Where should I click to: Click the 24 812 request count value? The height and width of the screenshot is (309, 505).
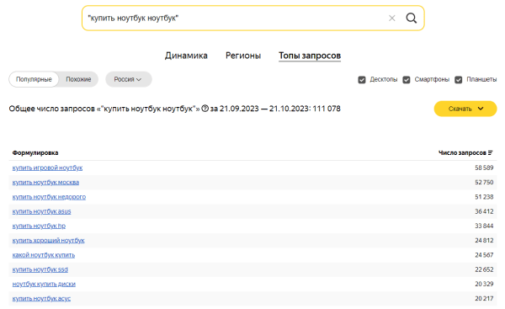(484, 240)
